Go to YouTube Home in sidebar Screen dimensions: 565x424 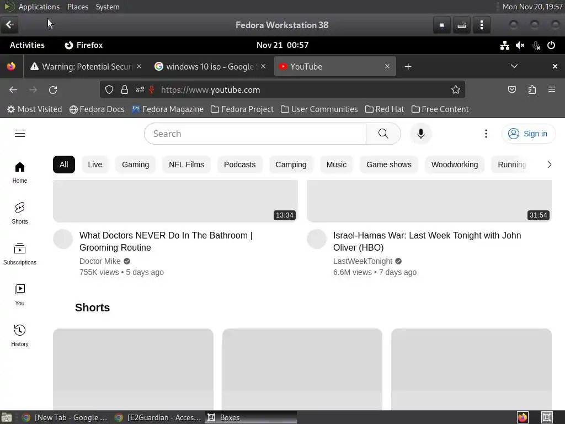click(20, 172)
